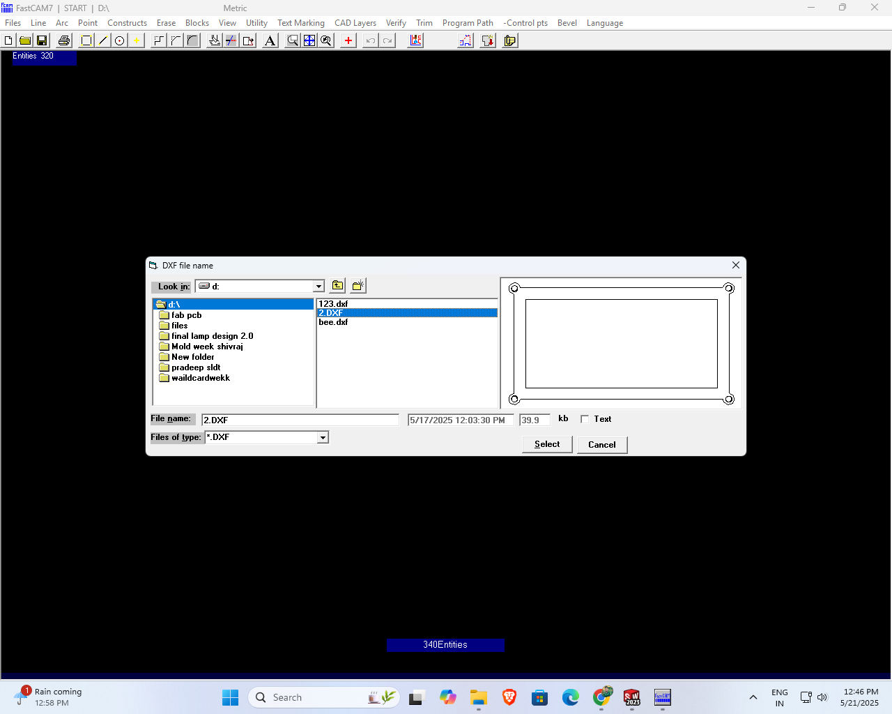Screen dimensions: 892x714
Task: Click the blue zoom extents icon
Action: pyautogui.click(x=309, y=40)
